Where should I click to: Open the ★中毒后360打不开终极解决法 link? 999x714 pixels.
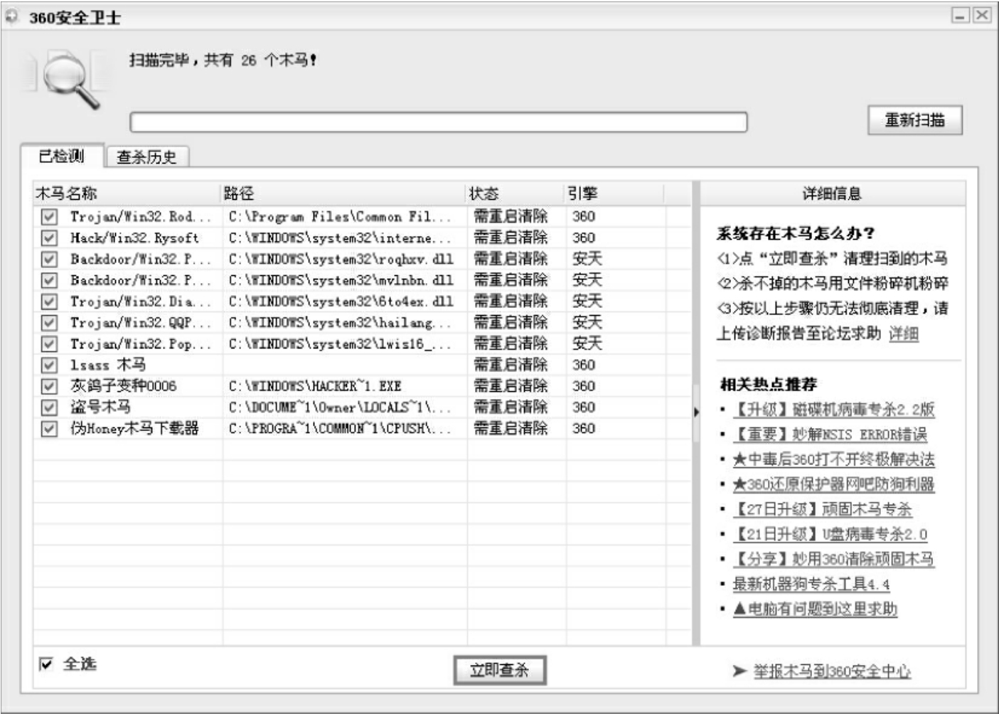point(833,459)
